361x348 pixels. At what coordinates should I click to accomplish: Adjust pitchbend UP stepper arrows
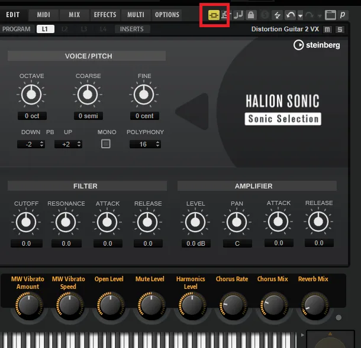[x=79, y=144]
